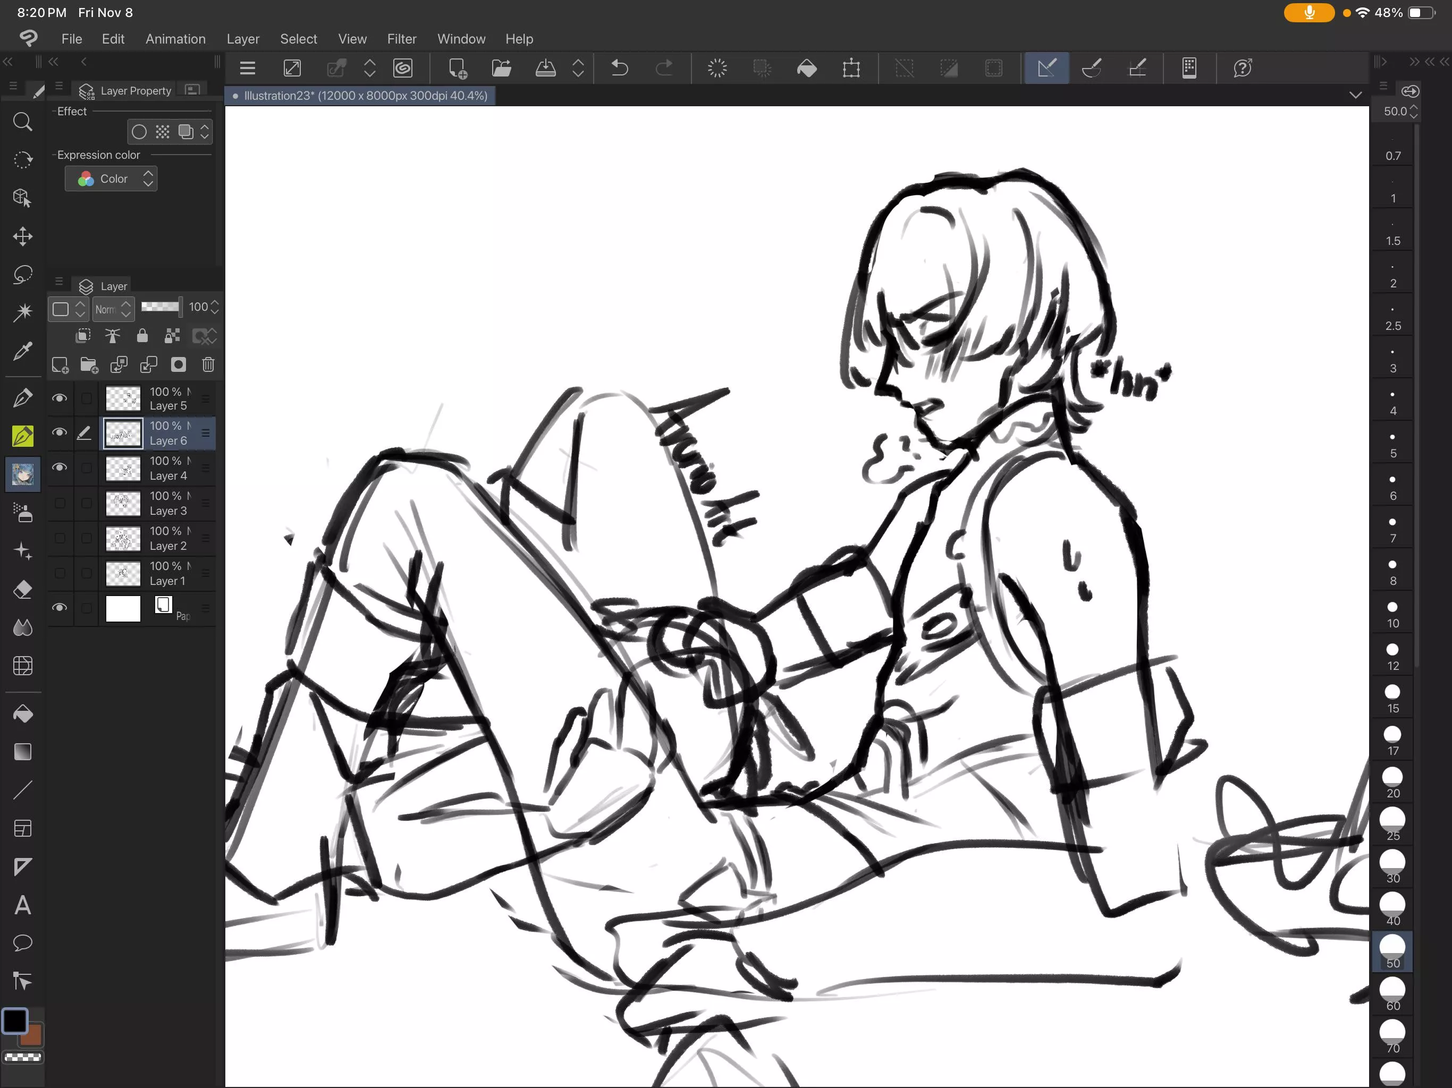This screenshot has width=1452, height=1088.
Task: Undo the last action
Action: pos(619,67)
